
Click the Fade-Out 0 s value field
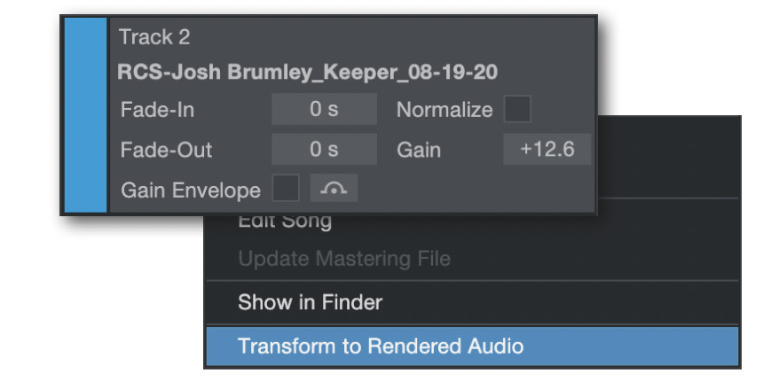click(x=324, y=149)
